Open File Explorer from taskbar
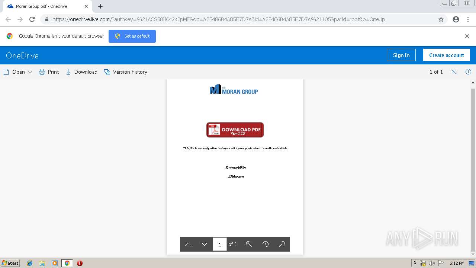This screenshot has height=268, width=476. click(x=42, y=263)
